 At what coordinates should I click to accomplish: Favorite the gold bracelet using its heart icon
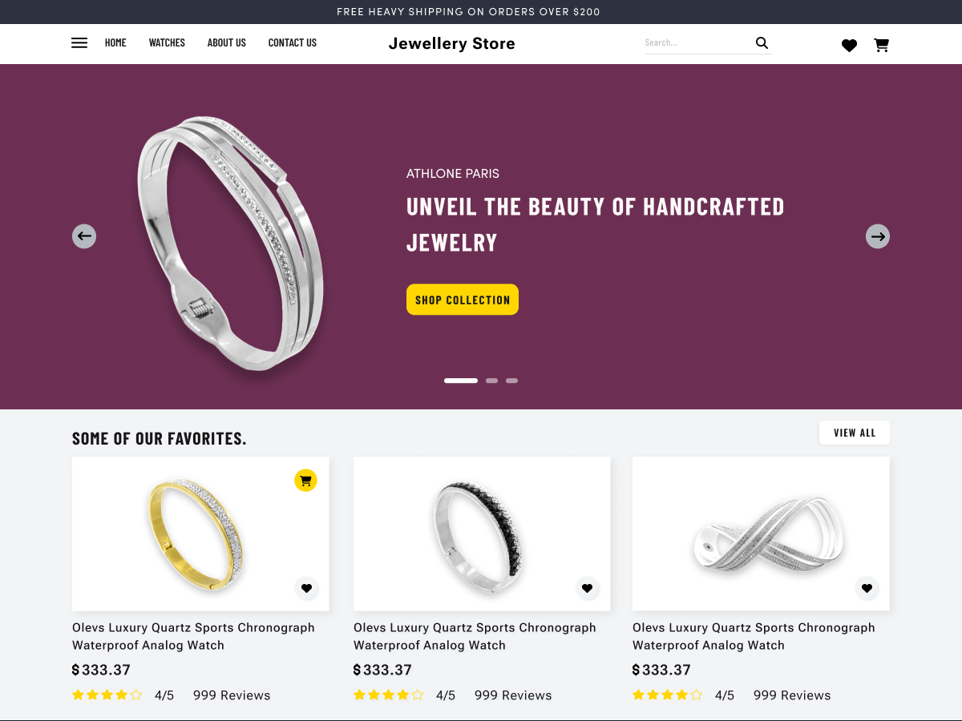click(x=306, y=588)
